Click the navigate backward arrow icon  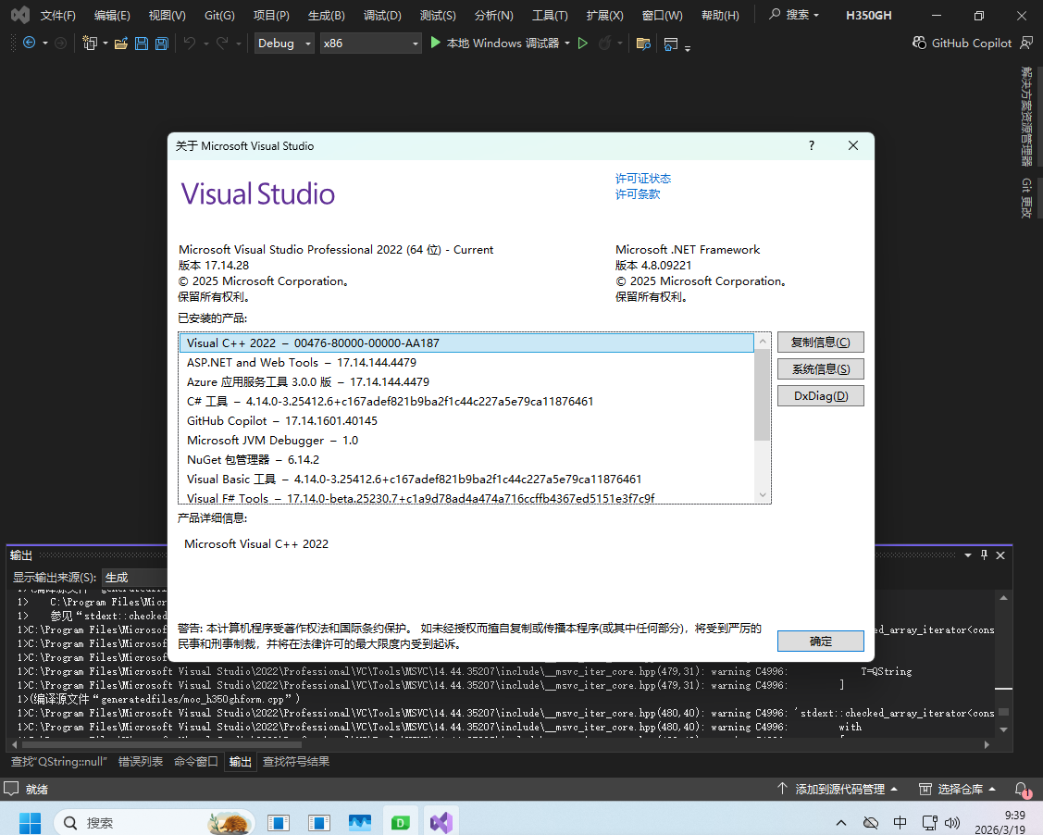(x=29, y=44)
